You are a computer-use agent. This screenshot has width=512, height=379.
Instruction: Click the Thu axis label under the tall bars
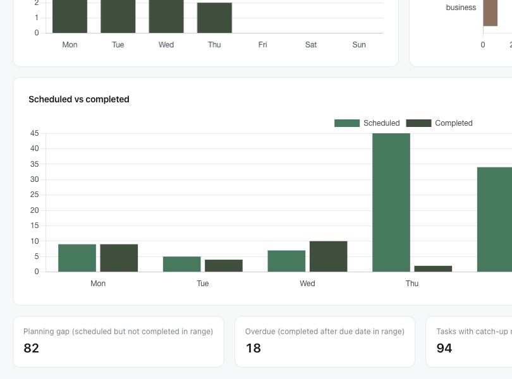point(411,283)
